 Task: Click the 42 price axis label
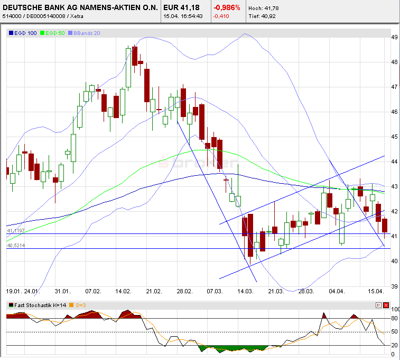[394, 211]
